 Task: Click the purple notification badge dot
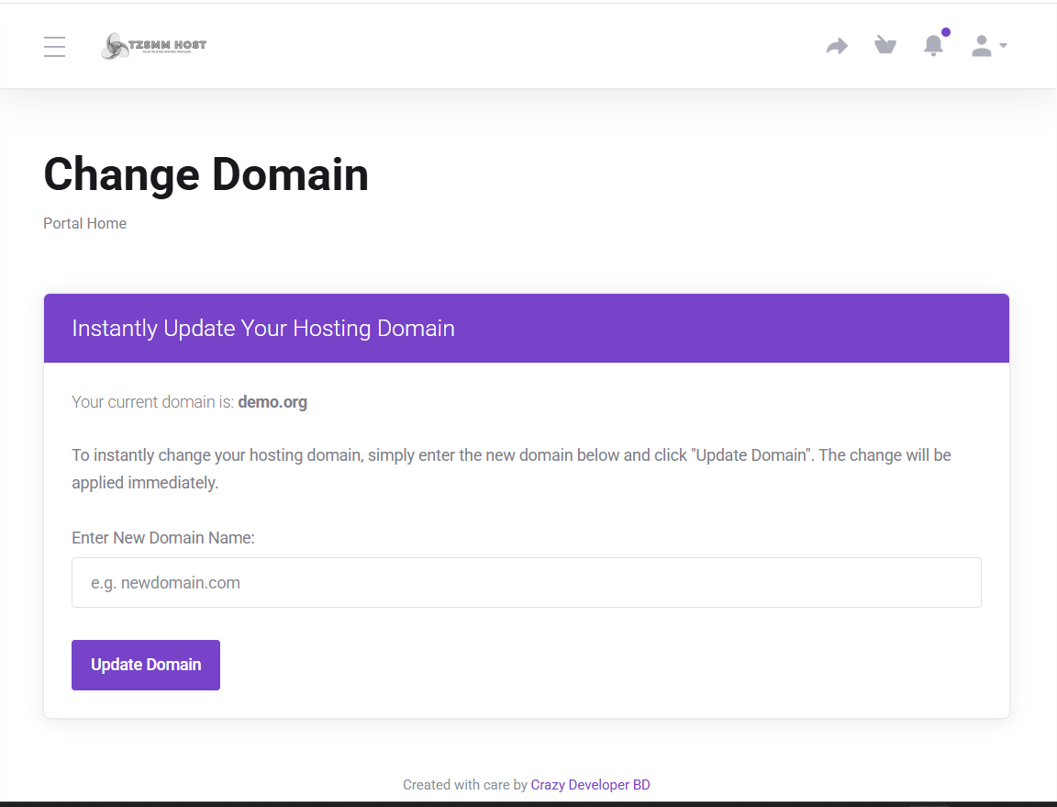tap(946, 32)
